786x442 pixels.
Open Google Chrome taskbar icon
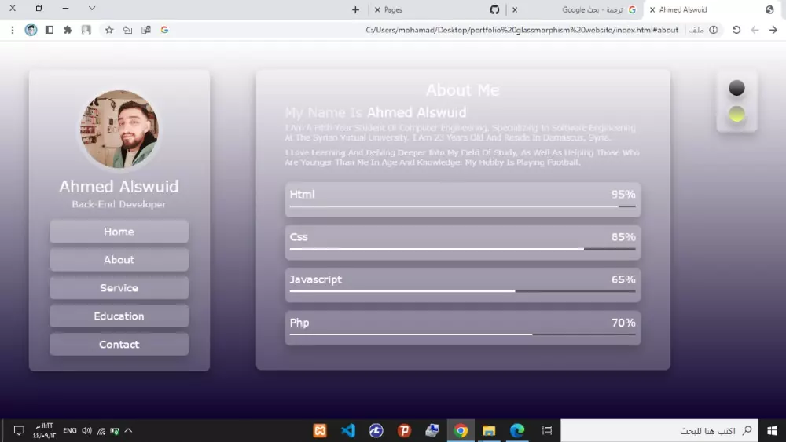point(461,430)
